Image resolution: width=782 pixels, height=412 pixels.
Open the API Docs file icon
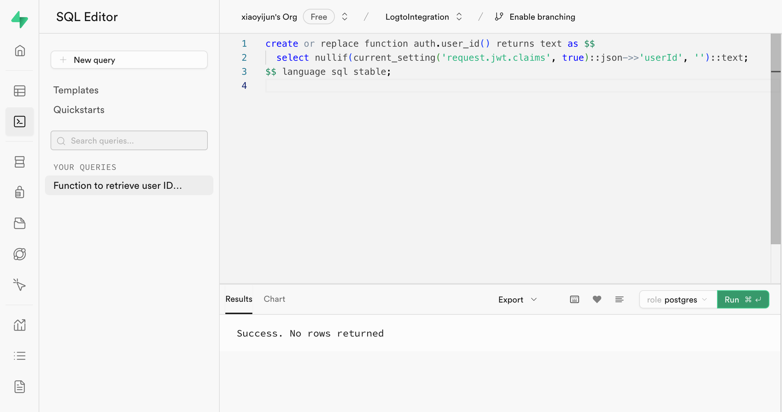(20, 387)
